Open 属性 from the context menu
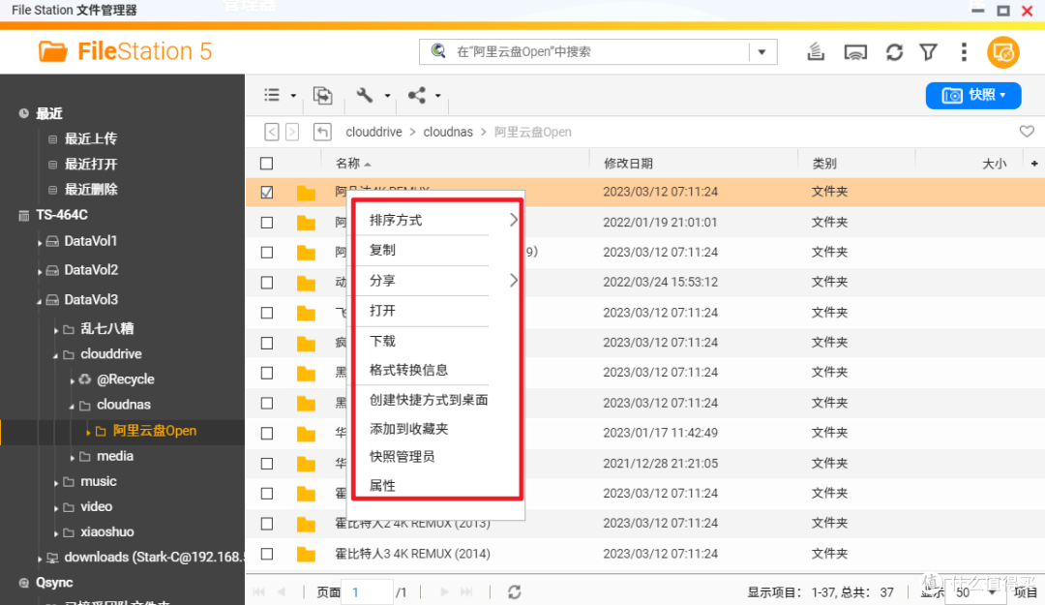The image size is (1045, 605). [383, 485]
